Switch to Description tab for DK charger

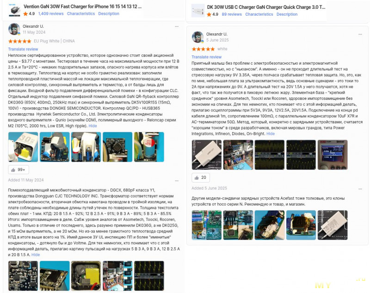tap(287, 14)
